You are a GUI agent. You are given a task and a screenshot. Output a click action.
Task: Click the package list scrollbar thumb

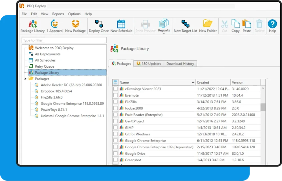click(x=263, y=107)
